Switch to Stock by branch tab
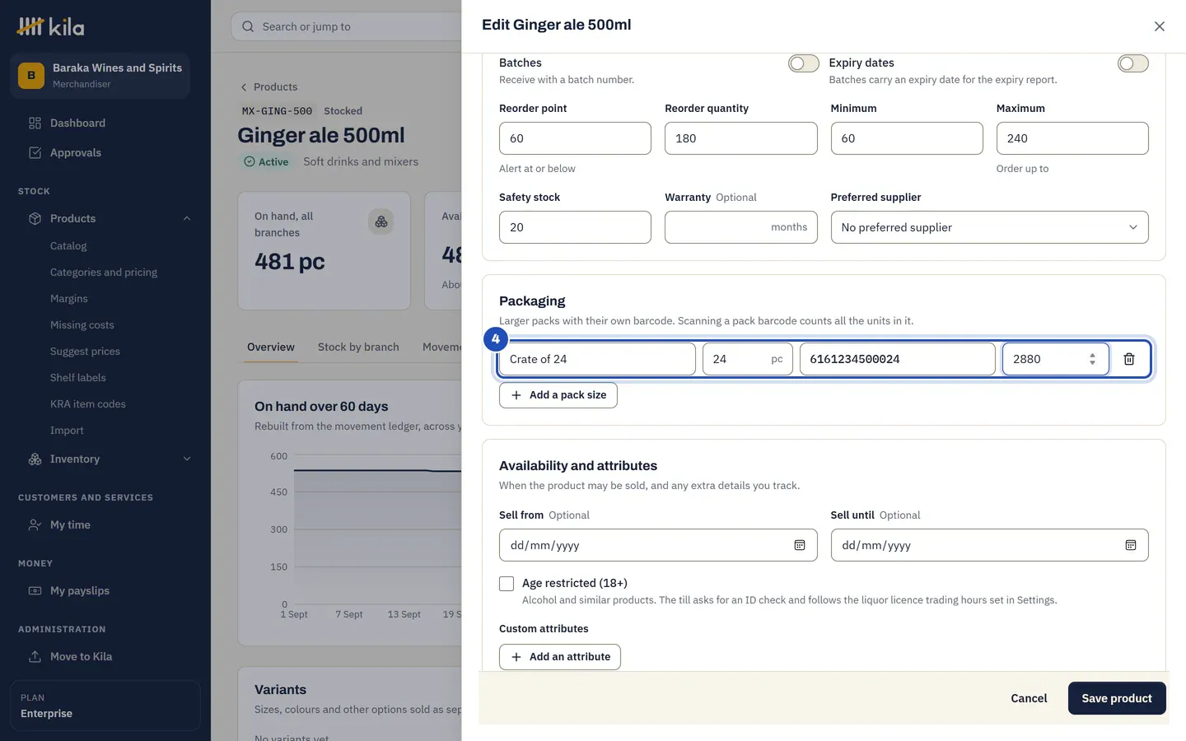This screenshot has width=1186, height=741. click(x=358, y=347)
